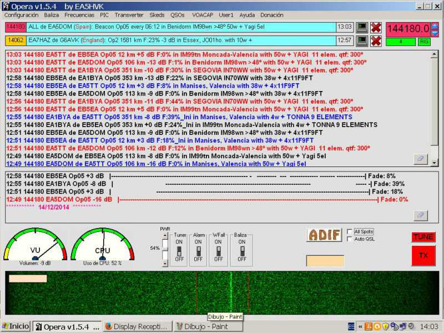The image size is (444, 333).
Task: Toggle the WFall switch
Action: point(218,251)
